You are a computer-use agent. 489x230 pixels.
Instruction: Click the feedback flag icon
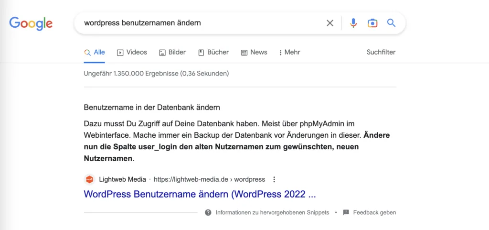tap(346, 212)
